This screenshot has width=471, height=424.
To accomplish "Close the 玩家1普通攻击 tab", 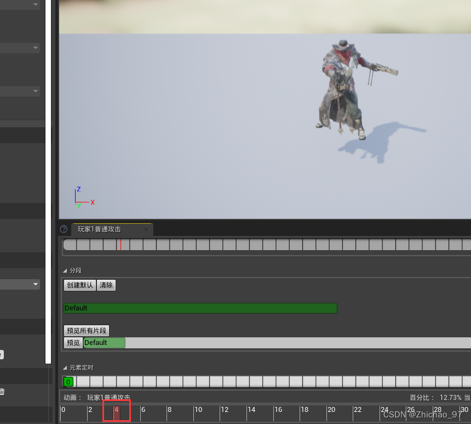I will [146, 229].
